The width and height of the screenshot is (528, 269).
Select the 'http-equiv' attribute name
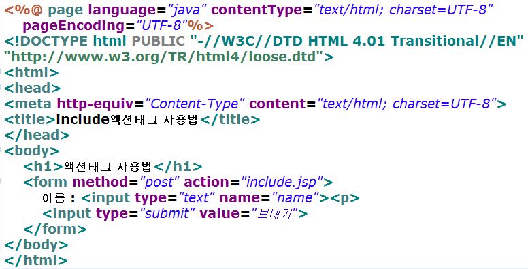click(95, 104)
